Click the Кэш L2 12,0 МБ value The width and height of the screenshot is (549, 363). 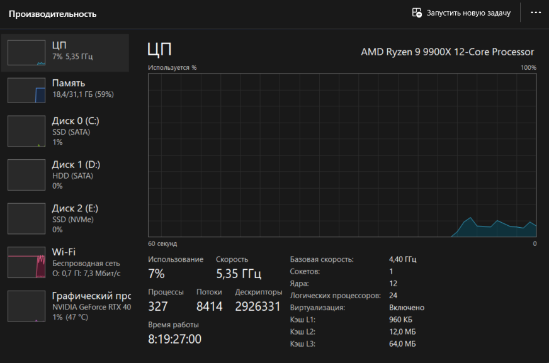(x=402, y=332)
